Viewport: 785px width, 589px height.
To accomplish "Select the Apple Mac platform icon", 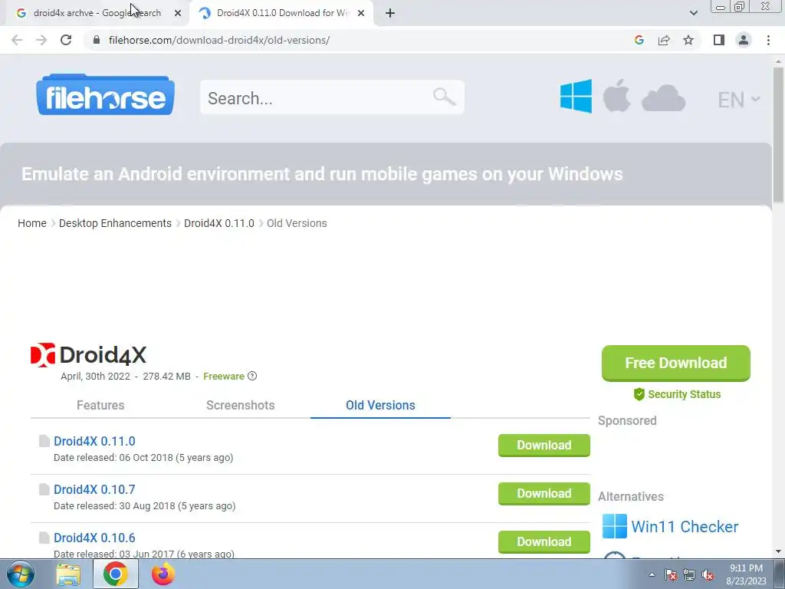I will pyautogui.click(x=616, y=95).
